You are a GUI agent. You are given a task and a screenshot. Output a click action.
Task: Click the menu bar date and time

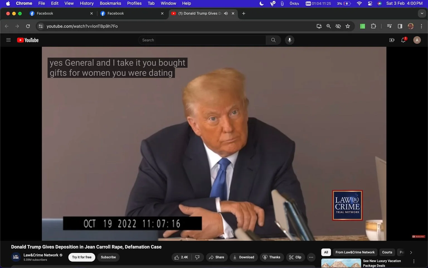pyautogui.click(x=404, y=3)
